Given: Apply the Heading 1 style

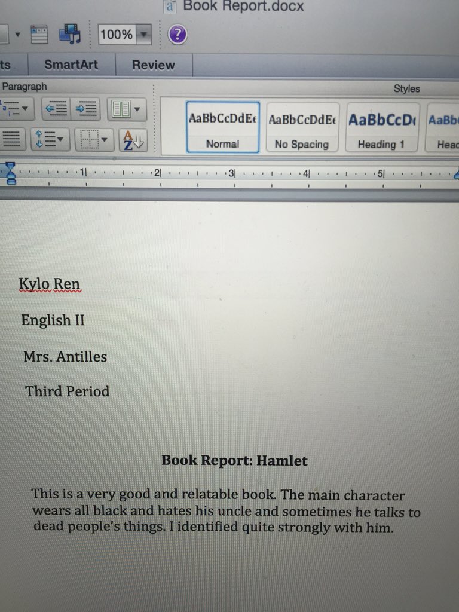Looking at the screenshot, I should click(382, 128).
